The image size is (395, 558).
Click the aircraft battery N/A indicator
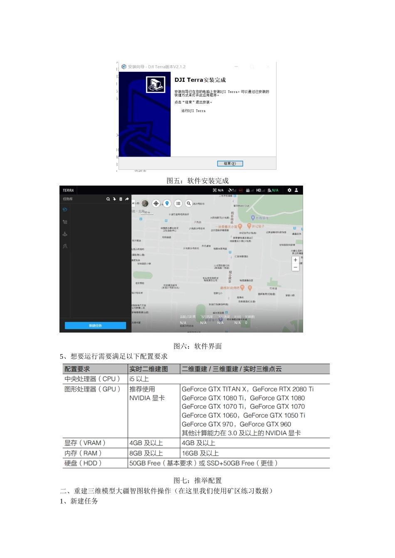[x=273, y=190]
